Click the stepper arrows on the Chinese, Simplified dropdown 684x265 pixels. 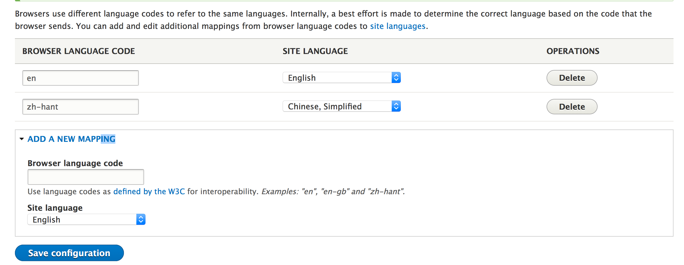click(396, 106)
